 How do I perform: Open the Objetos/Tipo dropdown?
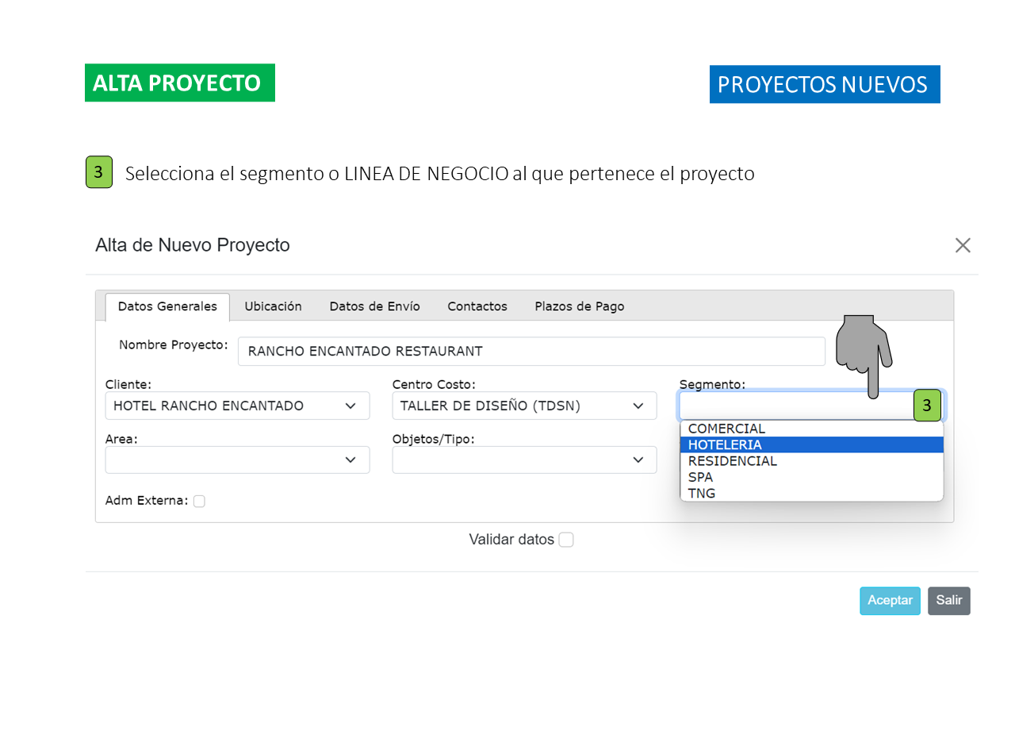tap(524, 460)
